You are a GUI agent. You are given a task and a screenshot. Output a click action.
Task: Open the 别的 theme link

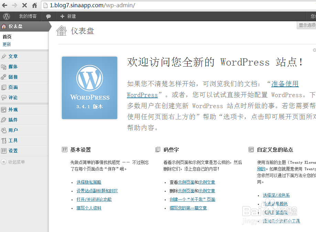[x=261, y=169]
